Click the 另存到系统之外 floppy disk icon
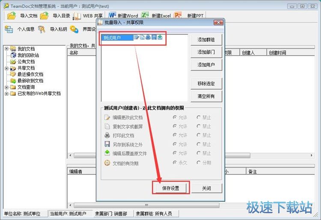 (107, 144)
